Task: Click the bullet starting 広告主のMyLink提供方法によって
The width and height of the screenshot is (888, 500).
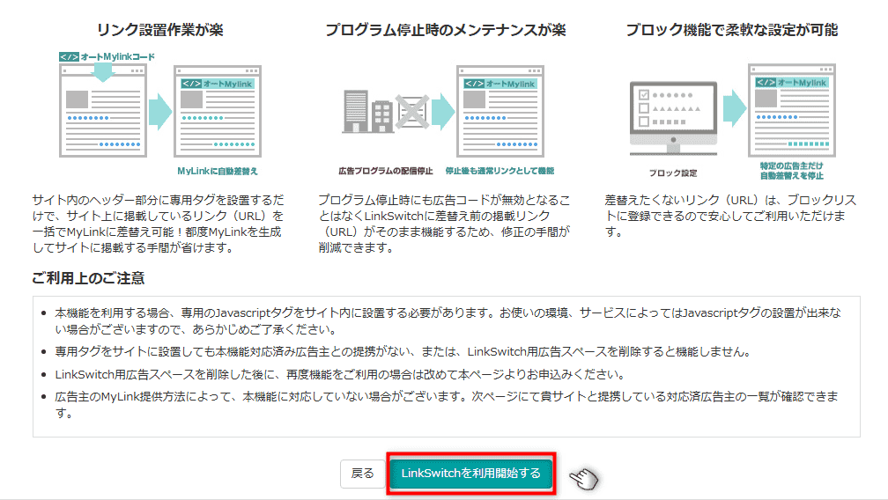Action: 447,404
